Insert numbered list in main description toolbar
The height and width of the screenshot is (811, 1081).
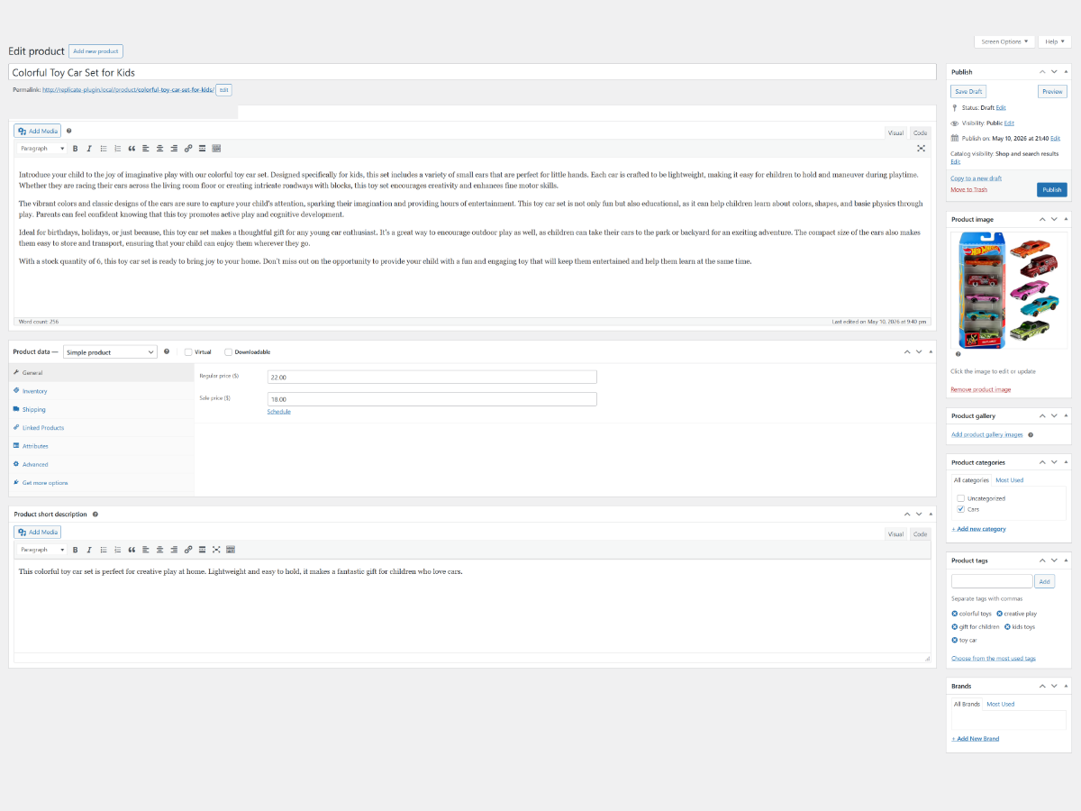(x=117, y=148)
